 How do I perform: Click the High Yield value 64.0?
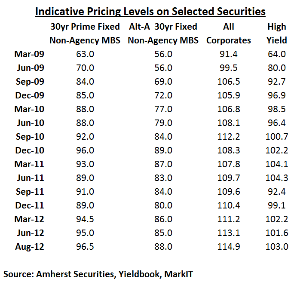pos(276,54)
